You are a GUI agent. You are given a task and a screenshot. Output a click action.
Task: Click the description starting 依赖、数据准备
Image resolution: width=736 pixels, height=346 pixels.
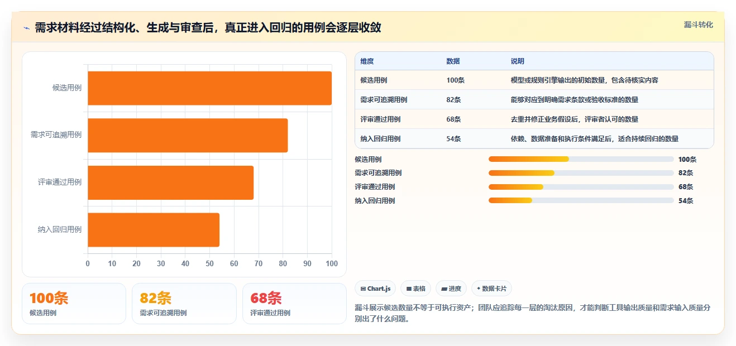click(x=594, y=139)
